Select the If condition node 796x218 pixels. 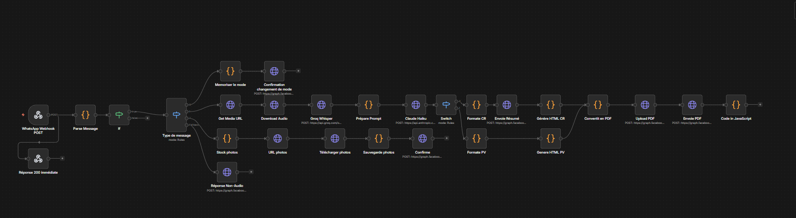(x=119, y=115)
